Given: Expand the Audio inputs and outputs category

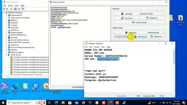Looking at the screenshot, I should point(6,18).
